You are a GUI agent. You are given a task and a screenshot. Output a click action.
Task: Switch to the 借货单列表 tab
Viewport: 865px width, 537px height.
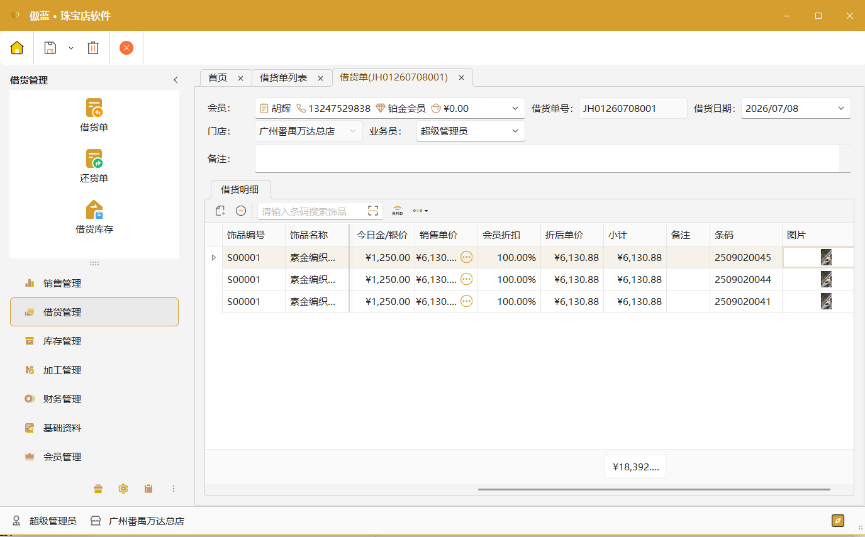[x=284, y=77]
